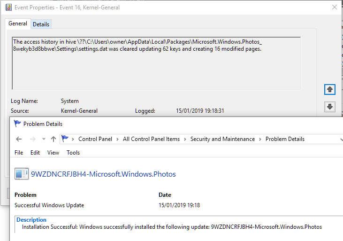The image size is (343, 241).
Task: Click the Date column label
Action: (x=165, y=195)
